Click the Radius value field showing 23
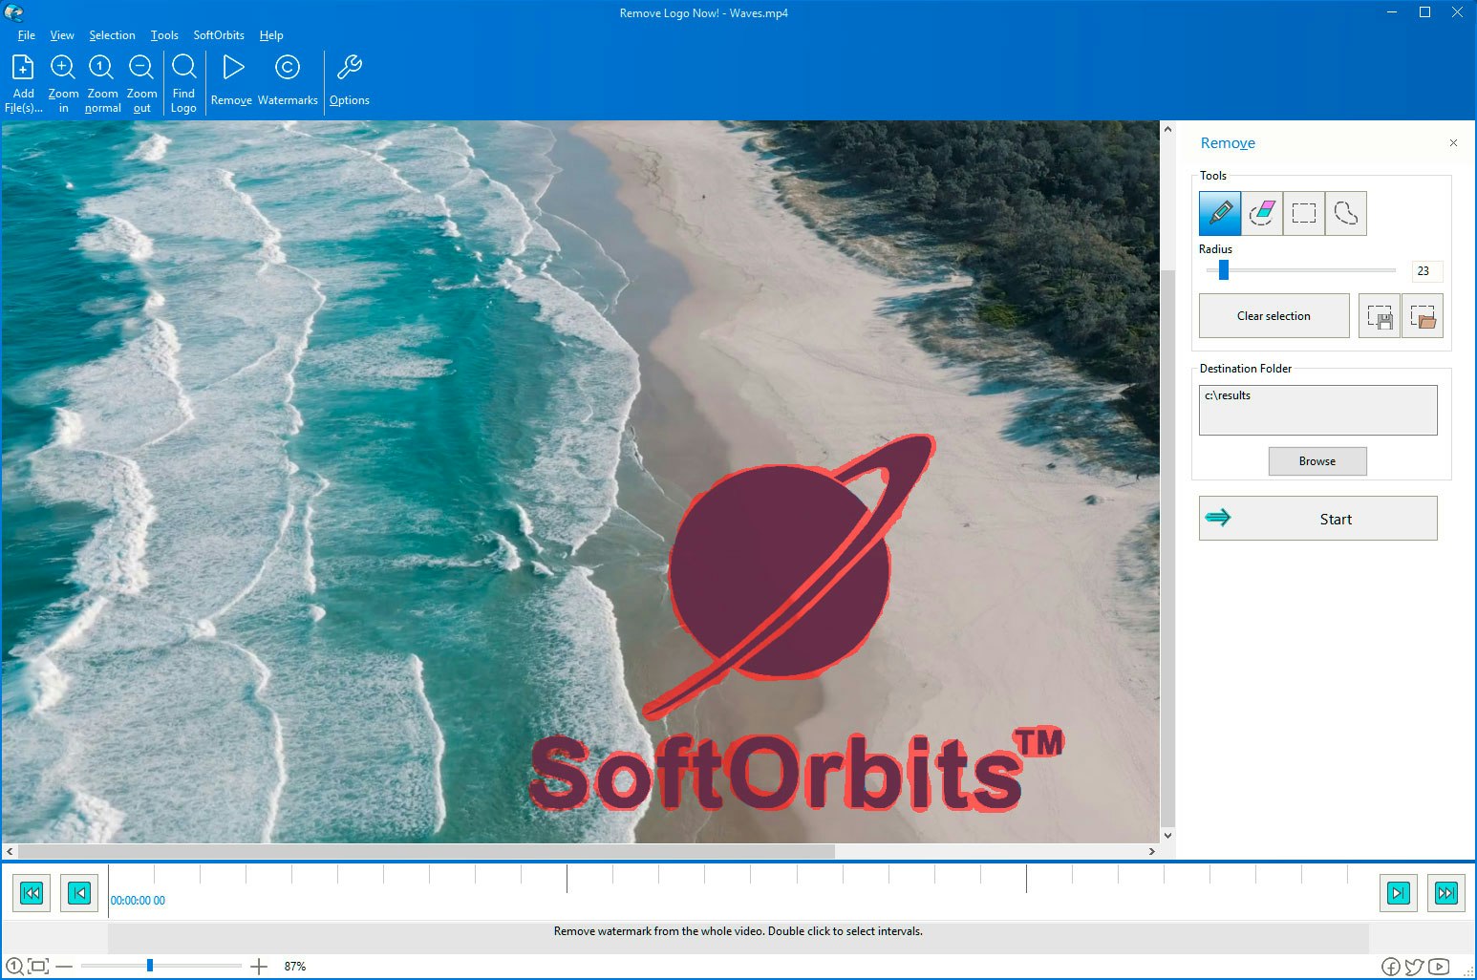Viewport: 1477px width, 980px height. point(1426,271)
